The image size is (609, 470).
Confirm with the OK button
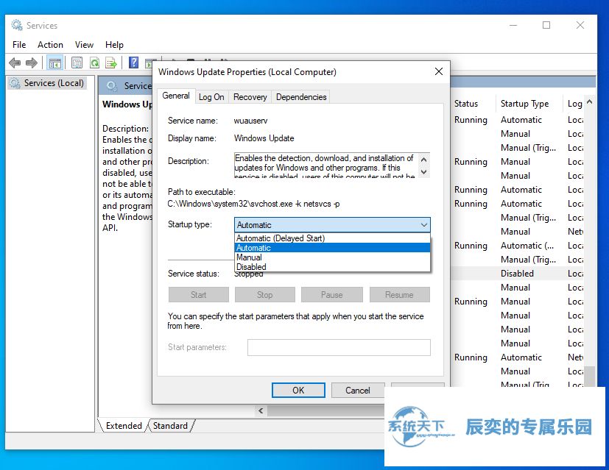298,390
